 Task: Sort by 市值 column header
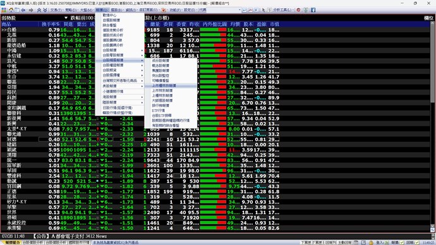pyautogui.click(x=274, y=24)
